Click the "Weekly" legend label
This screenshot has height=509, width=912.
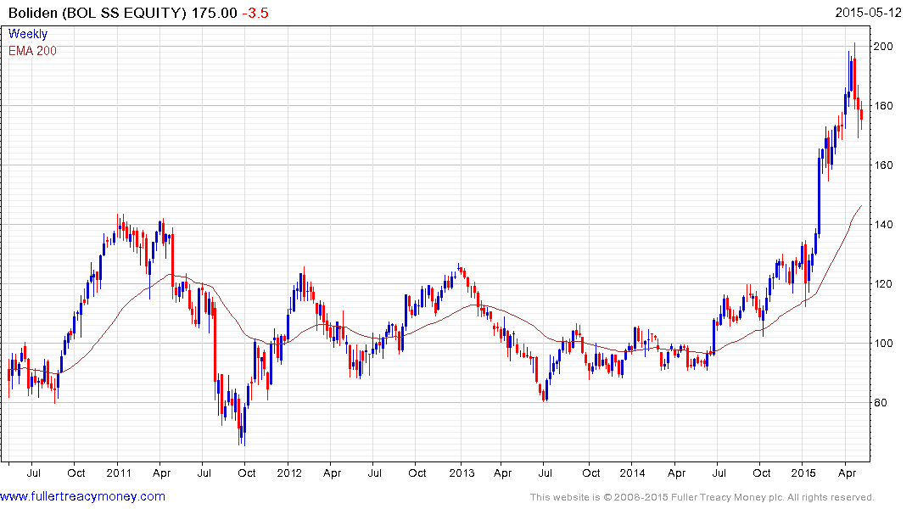(28, 34)
